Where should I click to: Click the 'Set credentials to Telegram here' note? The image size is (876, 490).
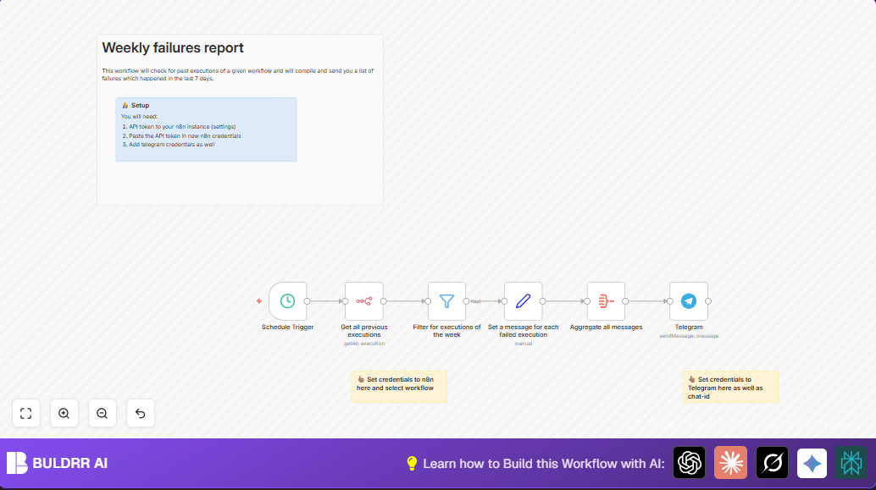tap(729, 387)
